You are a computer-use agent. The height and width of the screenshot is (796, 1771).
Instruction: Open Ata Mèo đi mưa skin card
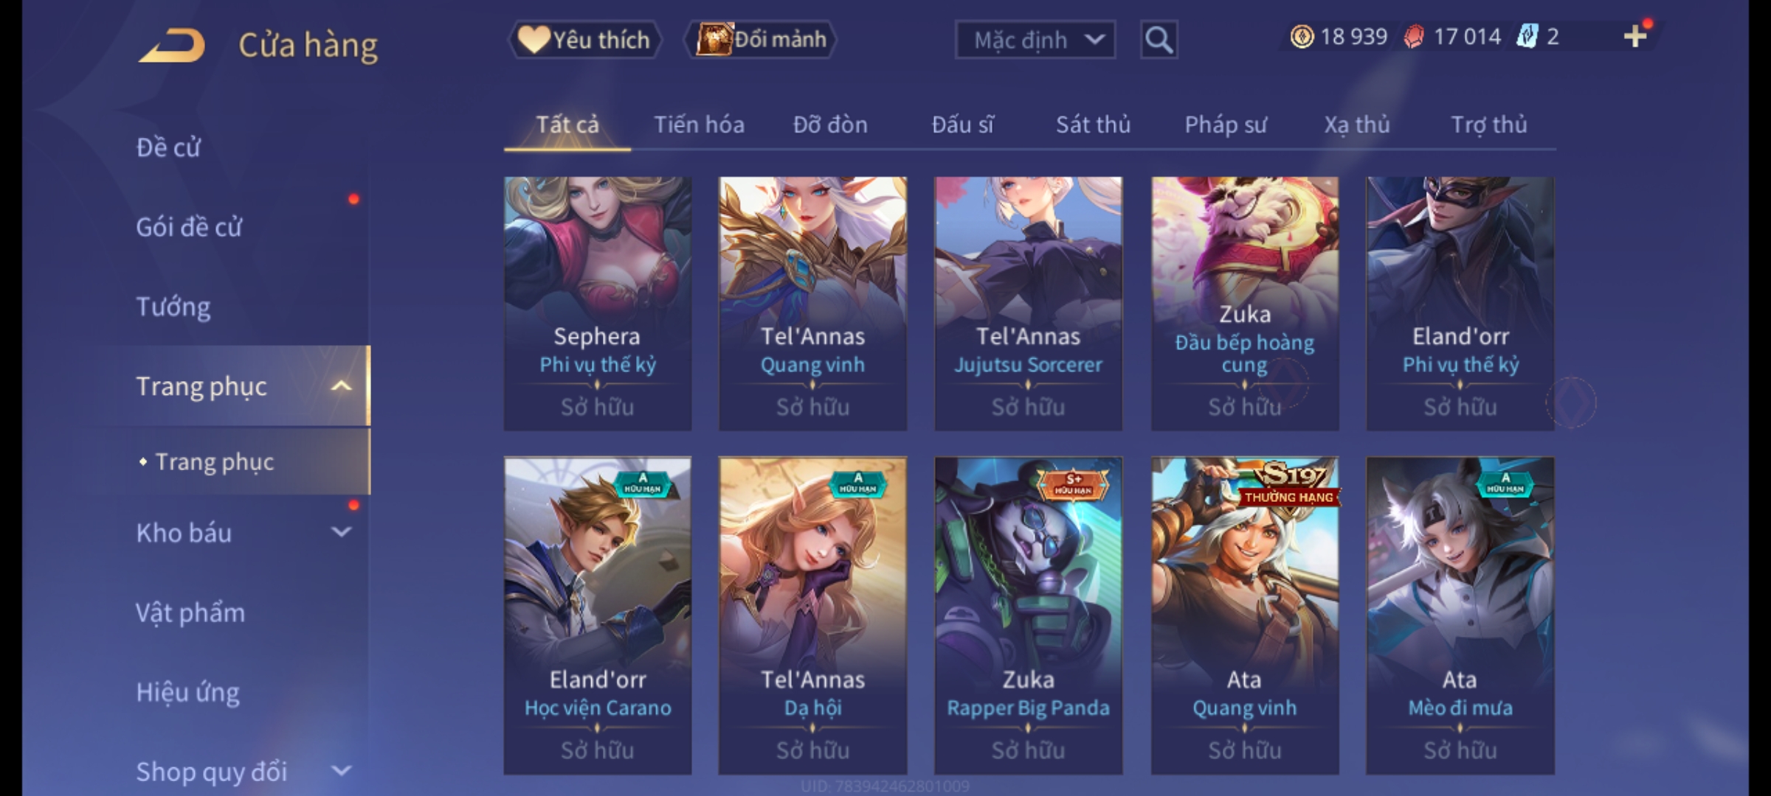pyautogui.click(x=1460, y=615)
